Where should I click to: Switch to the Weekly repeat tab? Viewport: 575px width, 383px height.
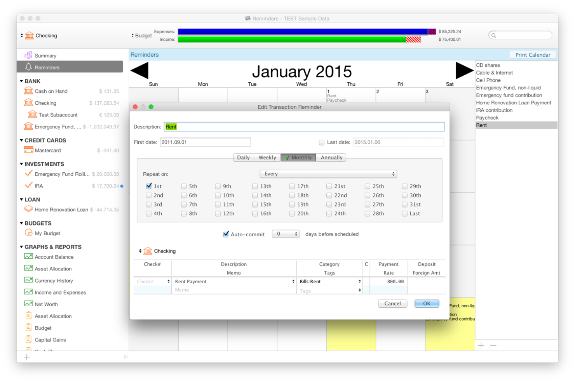267,158
